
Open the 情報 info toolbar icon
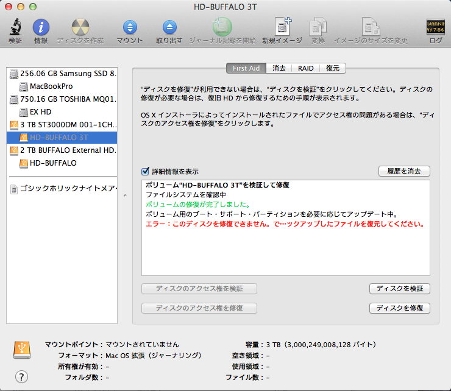(x=41, y=27)
